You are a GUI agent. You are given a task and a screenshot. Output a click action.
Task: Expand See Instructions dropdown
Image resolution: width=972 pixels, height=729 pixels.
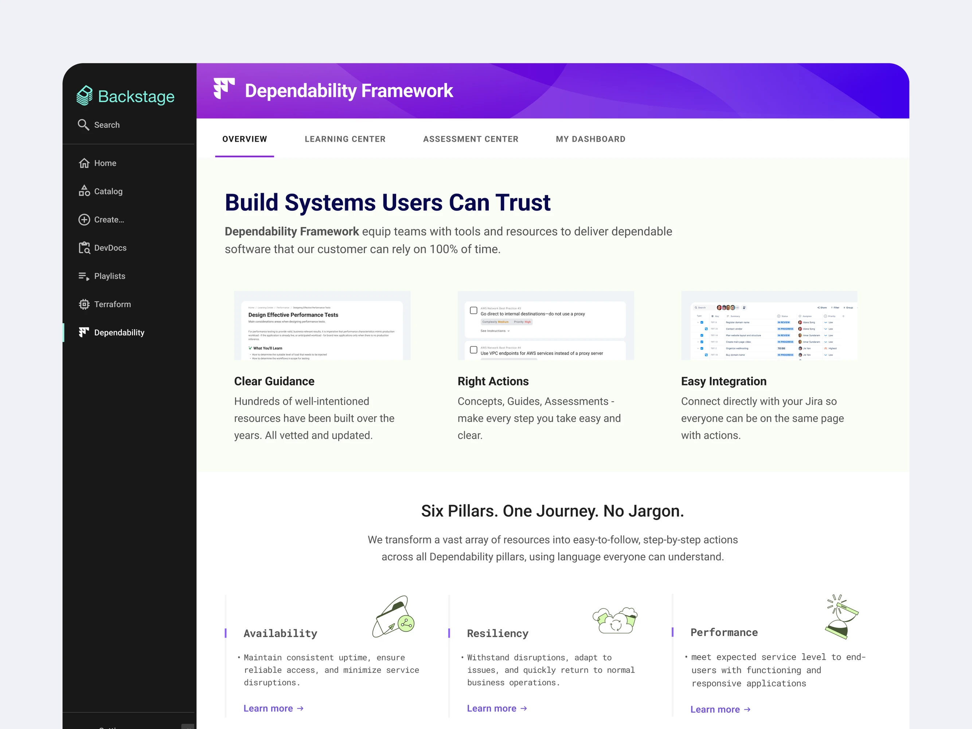point(495,331)
